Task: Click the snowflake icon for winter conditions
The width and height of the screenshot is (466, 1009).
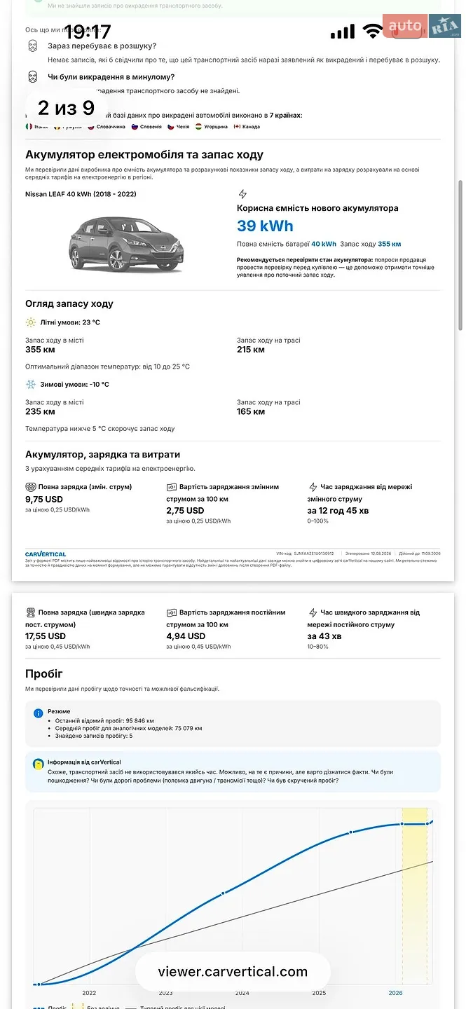Action: [31, 385]
